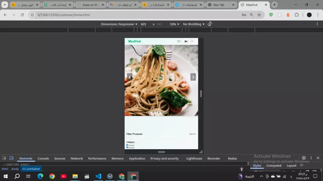Open the wishlist heart icon in MealHub header
Screen dimensions: 323x181
click(x=179, y=42)
